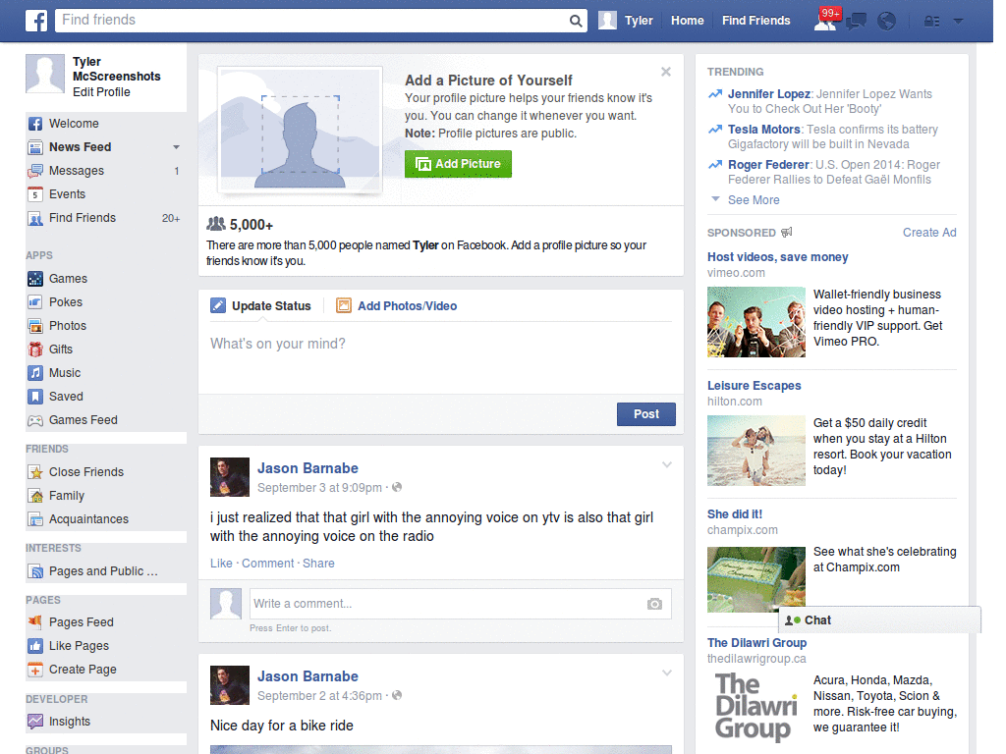Viewport: 1006px width, 754px height.
Task: Dismiss the Add a Picture card
Action: point(666,72)
